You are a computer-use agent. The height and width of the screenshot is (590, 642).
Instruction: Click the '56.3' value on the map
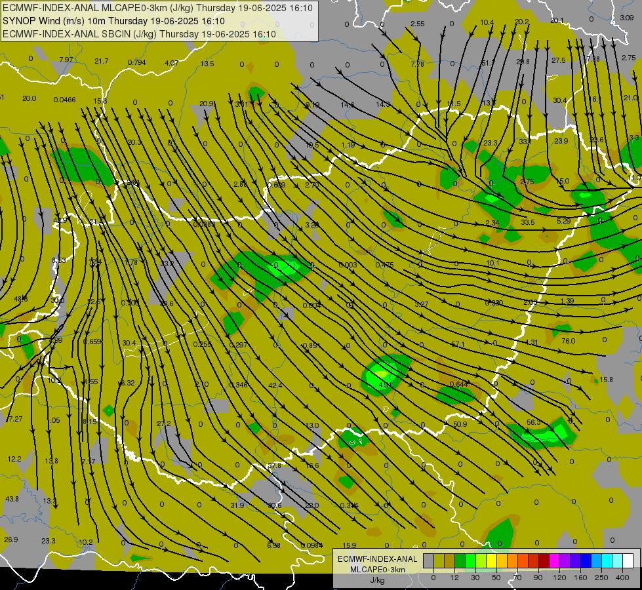pos(534,422)
